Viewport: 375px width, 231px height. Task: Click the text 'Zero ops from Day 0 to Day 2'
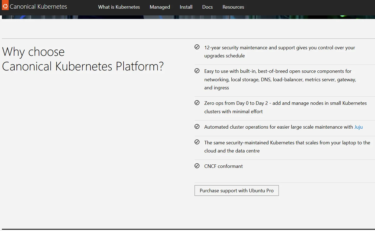[236, 103]
